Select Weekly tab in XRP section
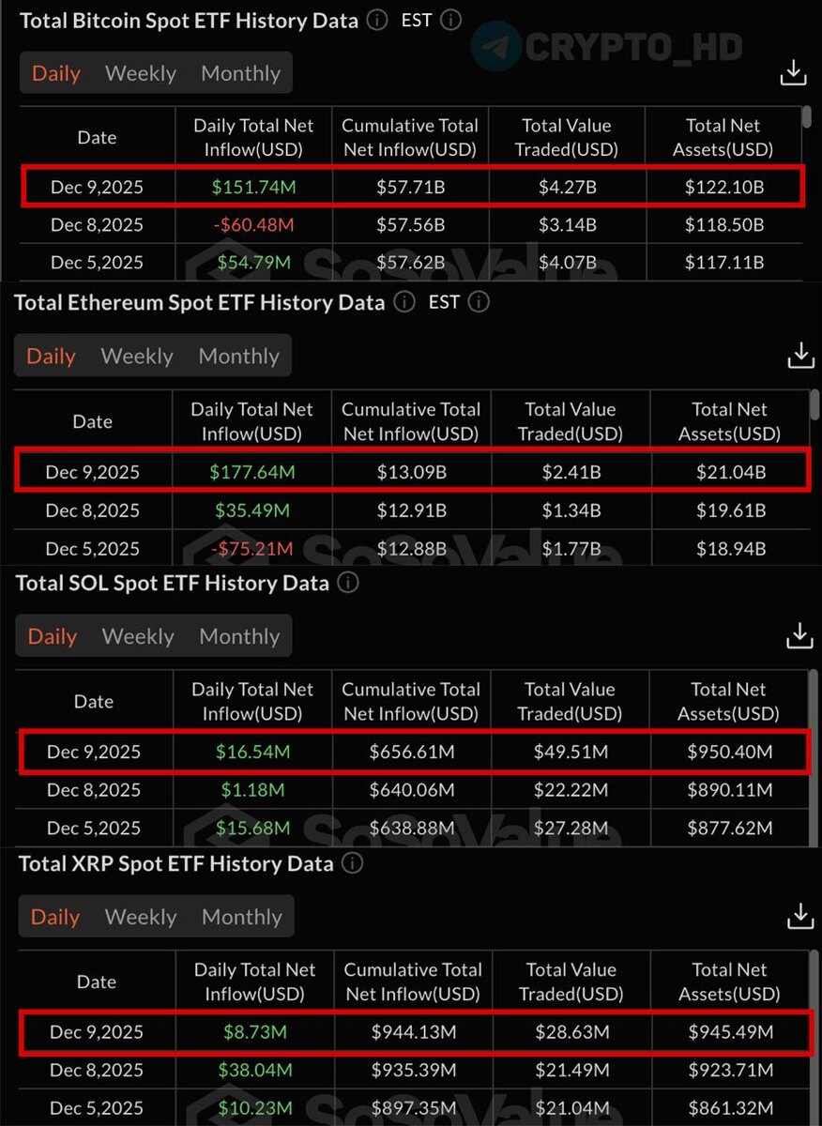 point(141,917)
